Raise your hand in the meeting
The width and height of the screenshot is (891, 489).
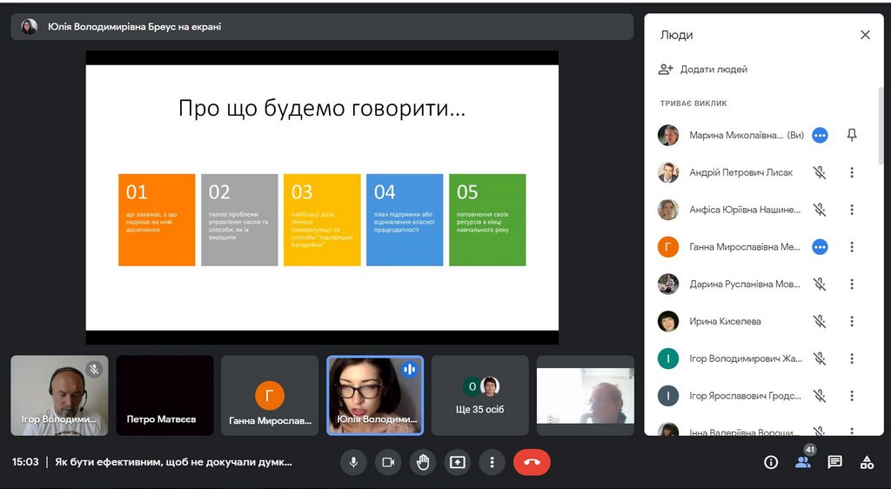[x=423, y=462]
